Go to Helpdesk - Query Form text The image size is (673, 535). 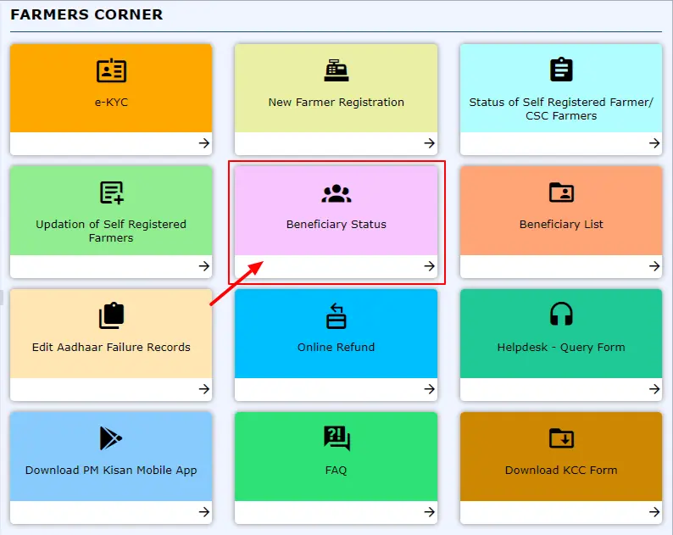click(x=561, y=348)
